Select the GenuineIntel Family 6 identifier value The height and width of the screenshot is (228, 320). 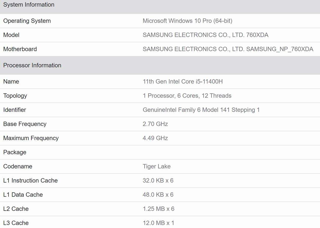click(201, 110)
